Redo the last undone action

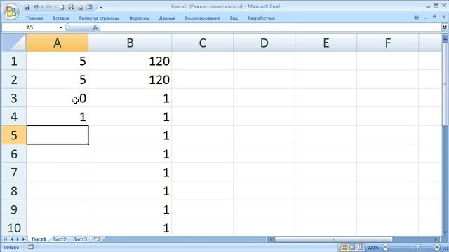tap(48, 7)
